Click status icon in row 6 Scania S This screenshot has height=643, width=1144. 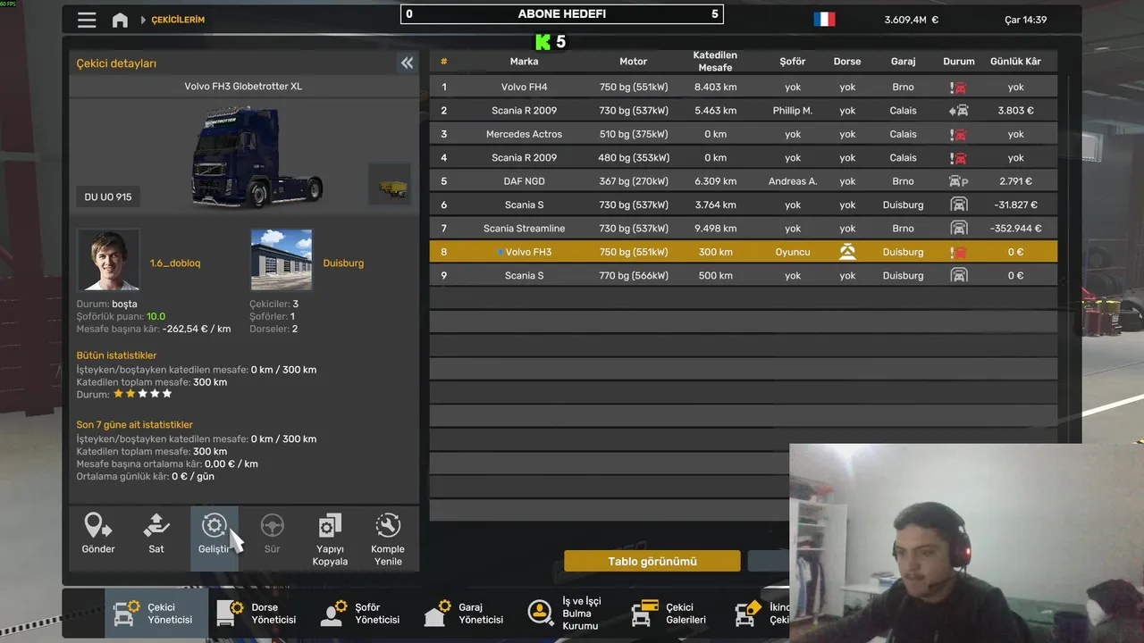click(x=959, y=205)
